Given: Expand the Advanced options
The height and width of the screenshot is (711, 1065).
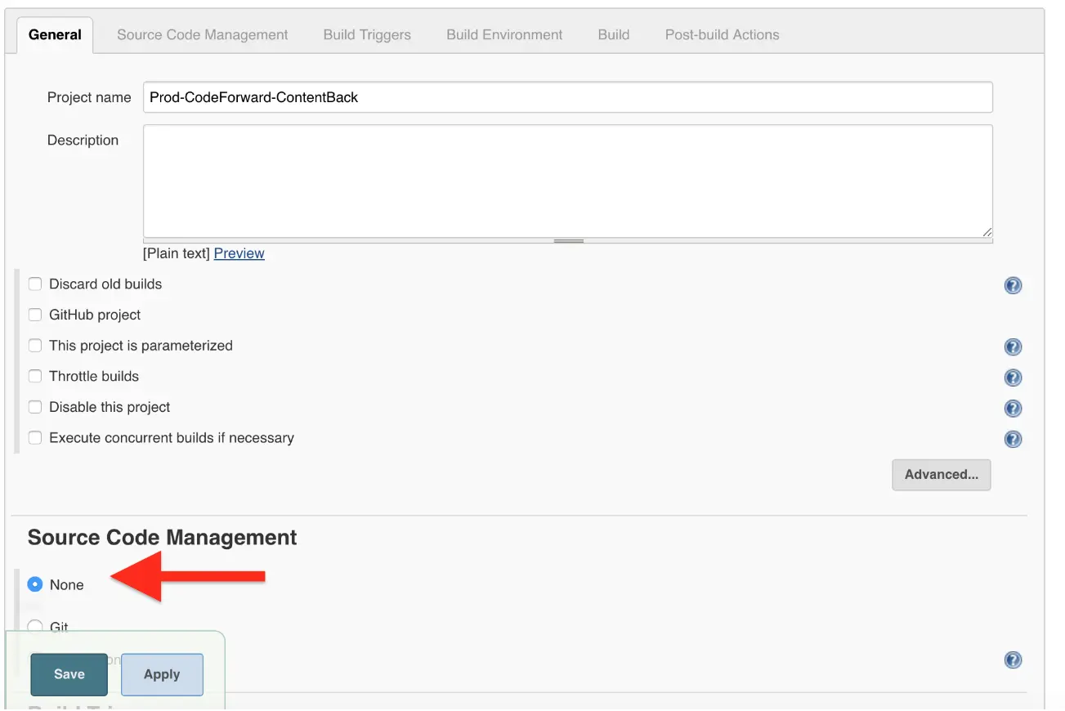Looking at the screenshot, I should (x=941, y=475).
